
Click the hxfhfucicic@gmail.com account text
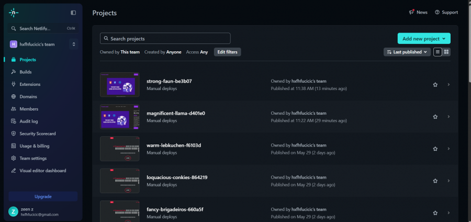coord(40,215)
